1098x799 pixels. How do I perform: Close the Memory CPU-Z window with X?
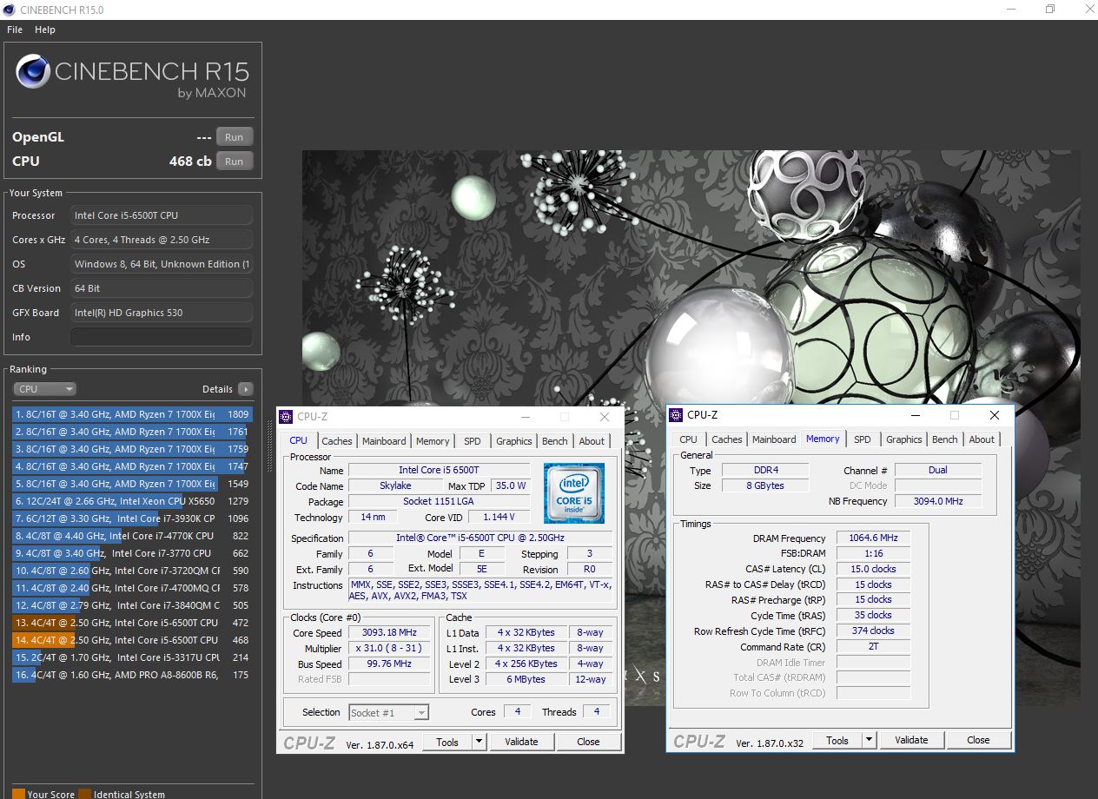coord(995,415)
